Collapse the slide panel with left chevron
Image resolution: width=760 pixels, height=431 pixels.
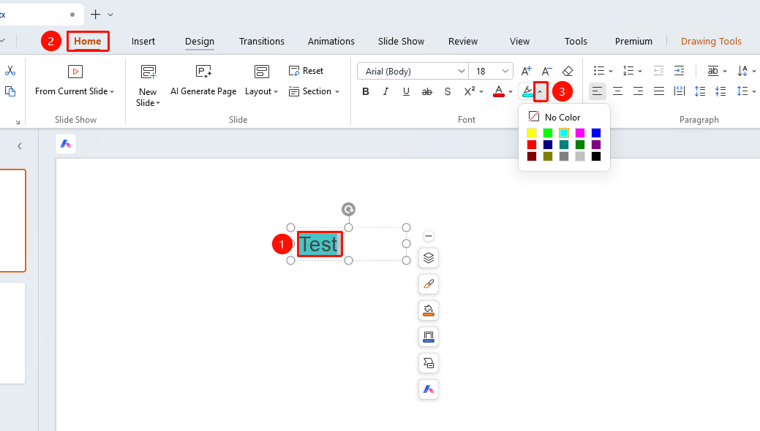[20, 146]
